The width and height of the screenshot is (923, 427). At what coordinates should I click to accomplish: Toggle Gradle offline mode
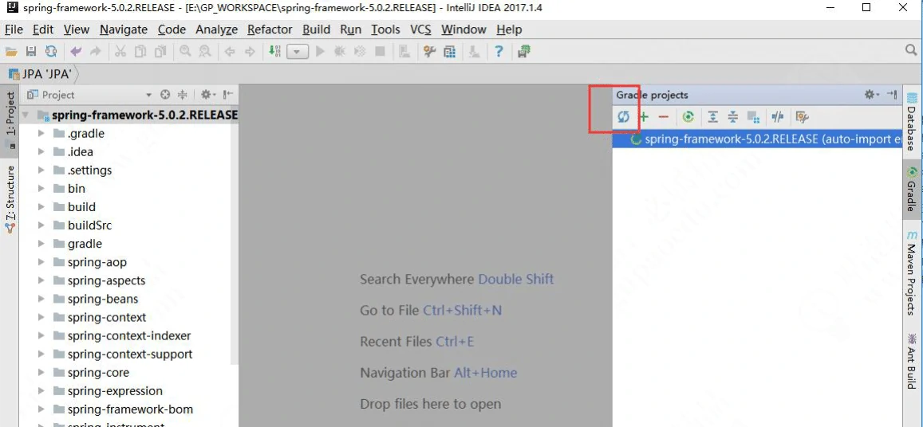pos(777,117)
